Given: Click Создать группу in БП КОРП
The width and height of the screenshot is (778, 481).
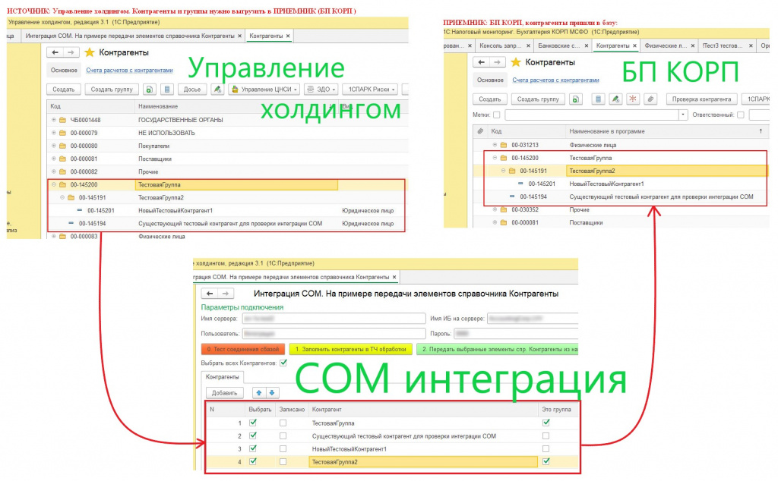Looking at the screenshot, I should 538,99.
